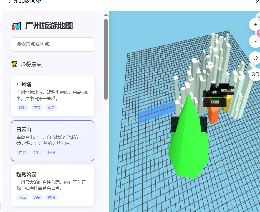Click the 夜景 tag on 广州塔
Screen dimensions: 260x212
(37, 108)
